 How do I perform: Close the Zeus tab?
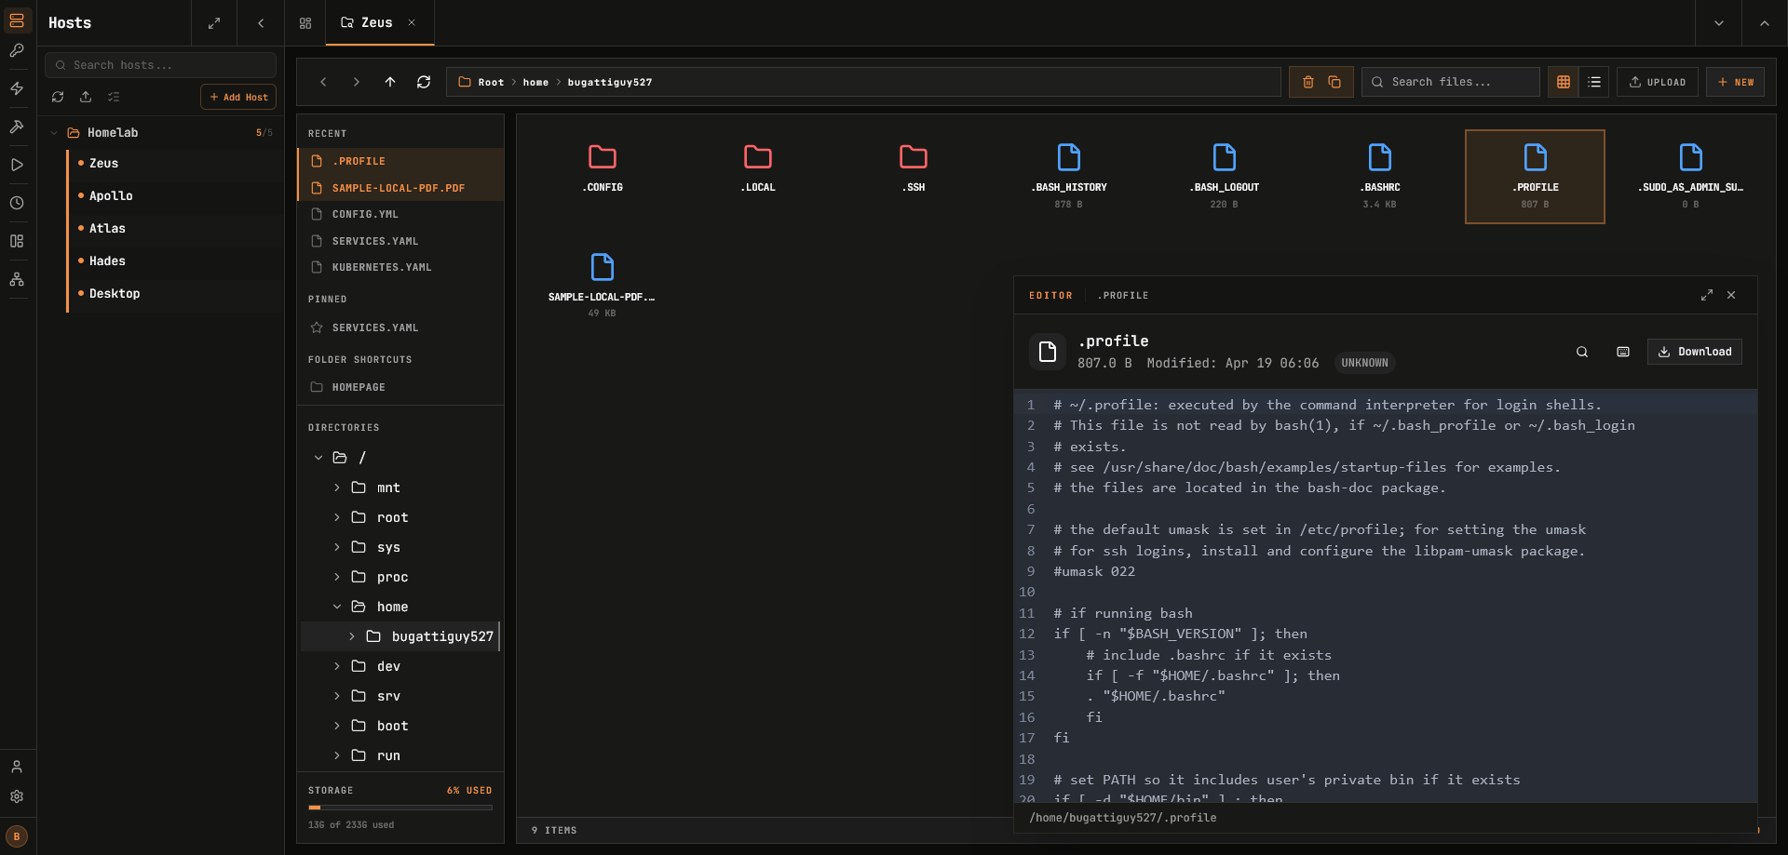(412, 22)
